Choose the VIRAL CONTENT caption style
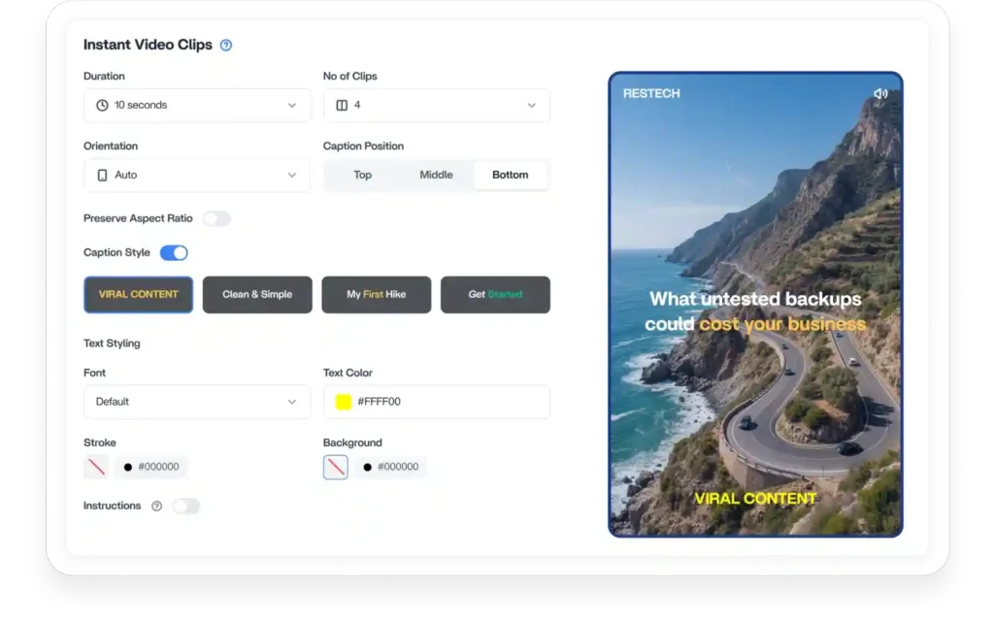This screenshot has width=994, height=619. pyautogui.click(x=138, y=295)
